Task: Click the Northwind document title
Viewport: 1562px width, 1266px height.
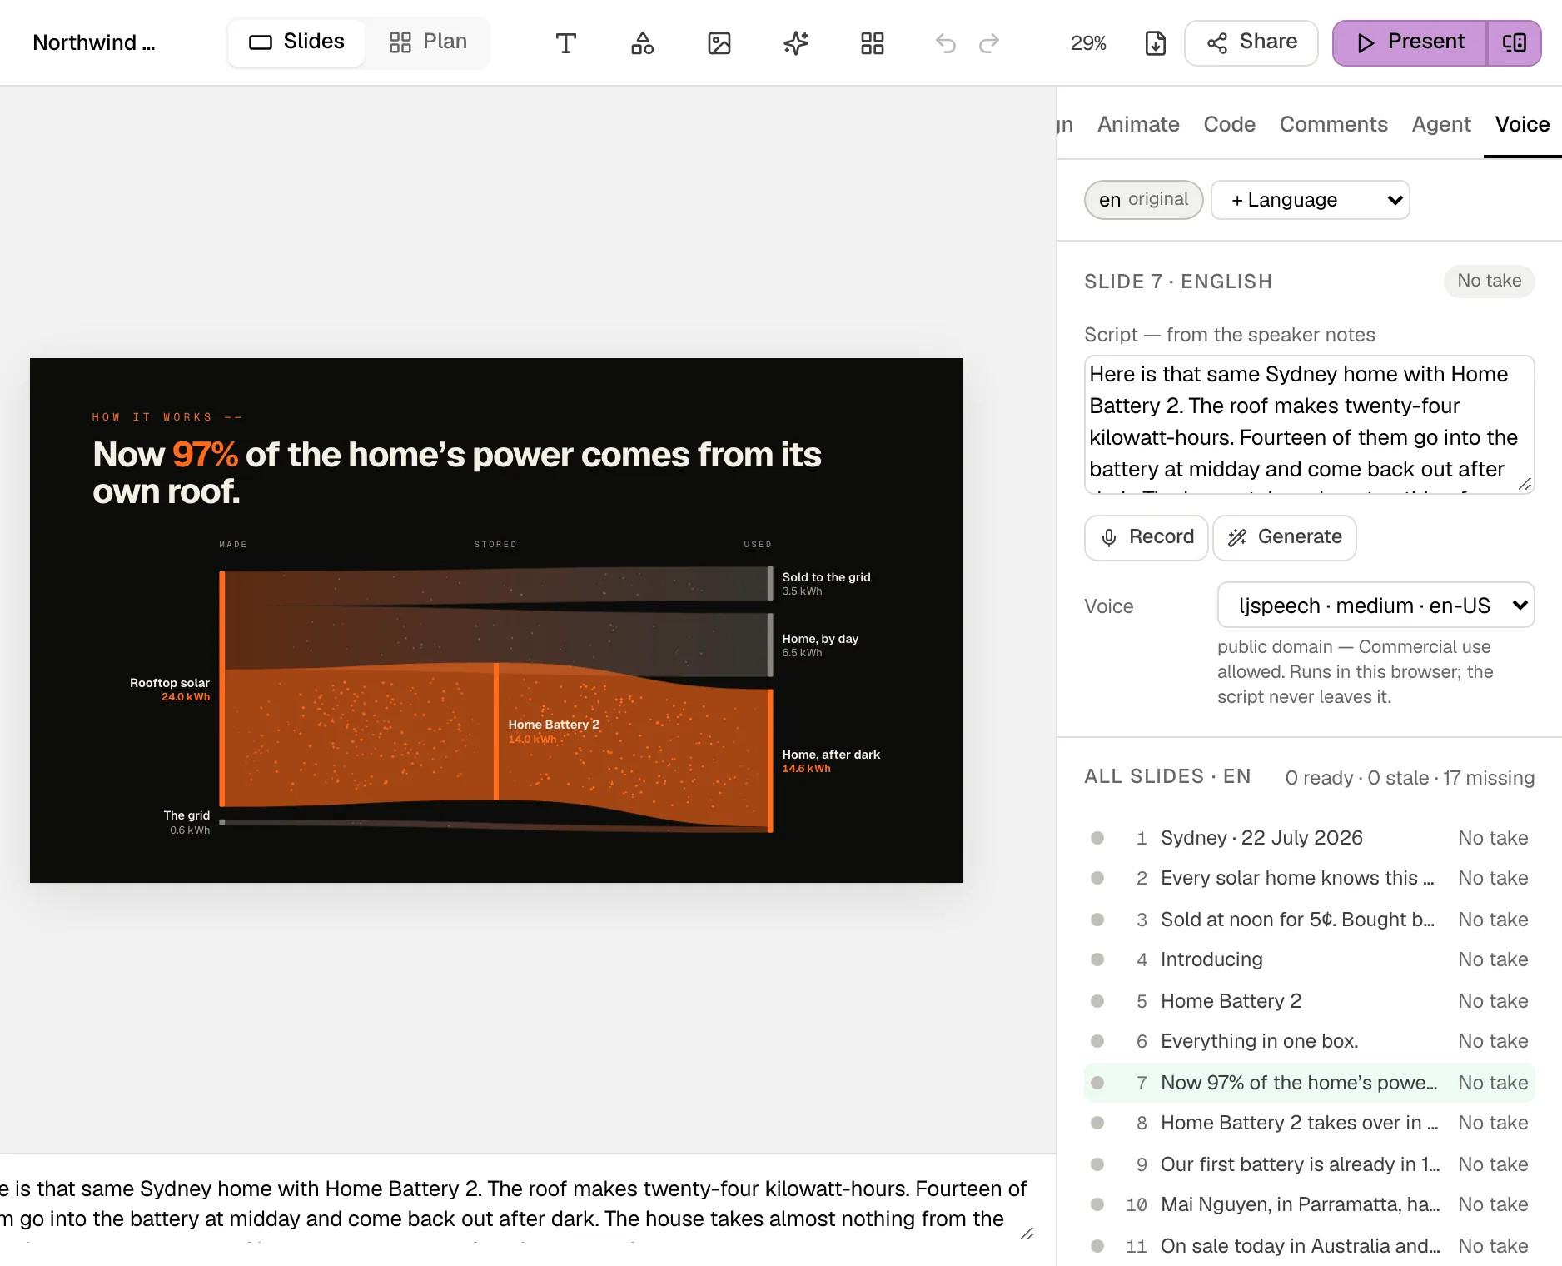Action: [94, 42]
